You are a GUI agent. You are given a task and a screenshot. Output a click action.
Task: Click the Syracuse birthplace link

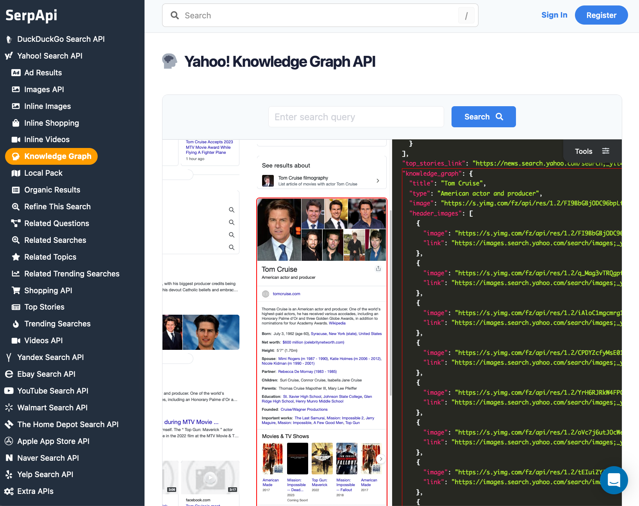click(319, 334)
